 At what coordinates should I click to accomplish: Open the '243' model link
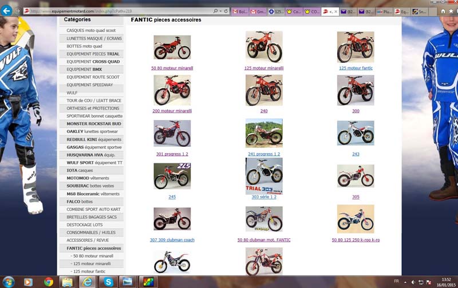356,154
